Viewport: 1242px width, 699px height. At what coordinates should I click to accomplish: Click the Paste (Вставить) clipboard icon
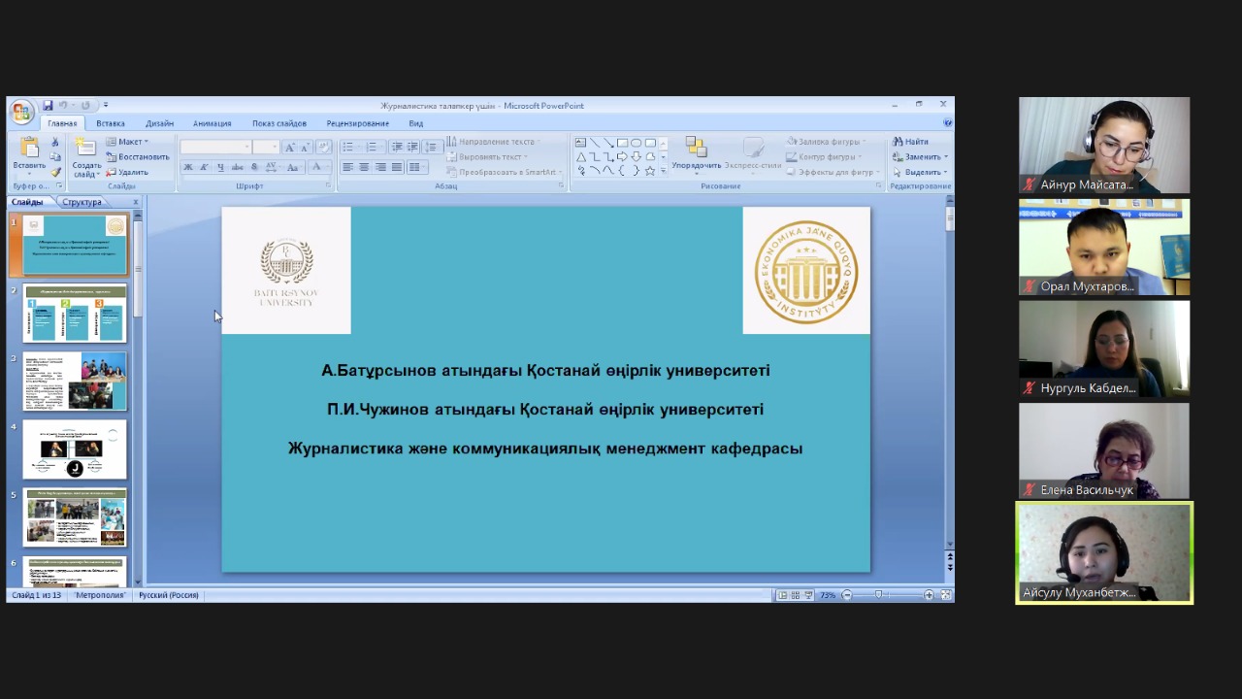tap(29, 148)
